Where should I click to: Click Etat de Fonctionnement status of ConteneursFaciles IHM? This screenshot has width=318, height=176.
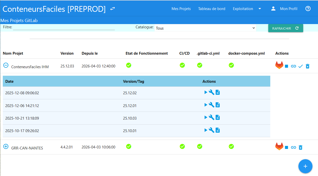129,65
